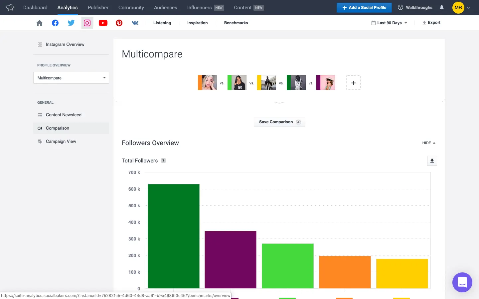
Task: Open the Facebook analytics icon
Action: tap(55, 23)
